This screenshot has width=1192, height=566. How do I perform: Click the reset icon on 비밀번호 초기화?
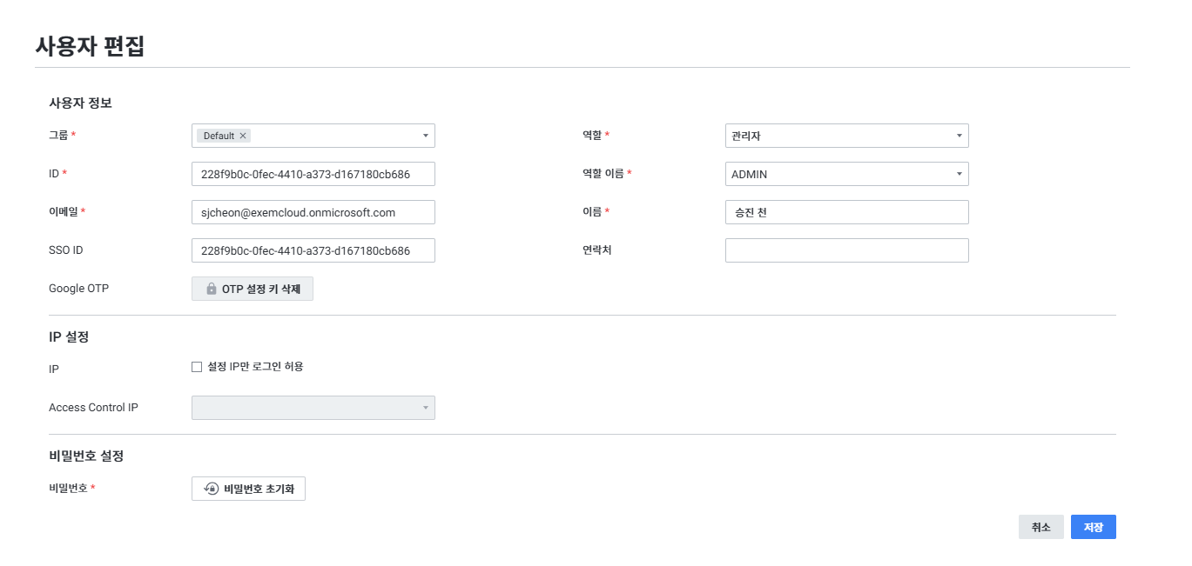click(x=211, y=489)
